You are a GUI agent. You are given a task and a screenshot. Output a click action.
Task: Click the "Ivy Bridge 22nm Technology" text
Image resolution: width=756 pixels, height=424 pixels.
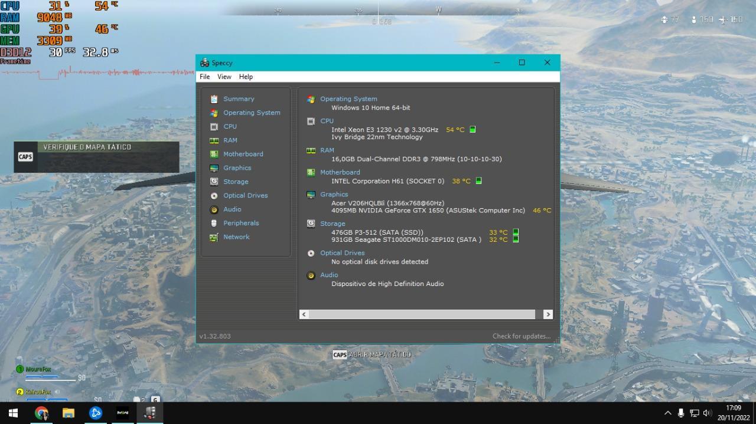tap(377, 137)
